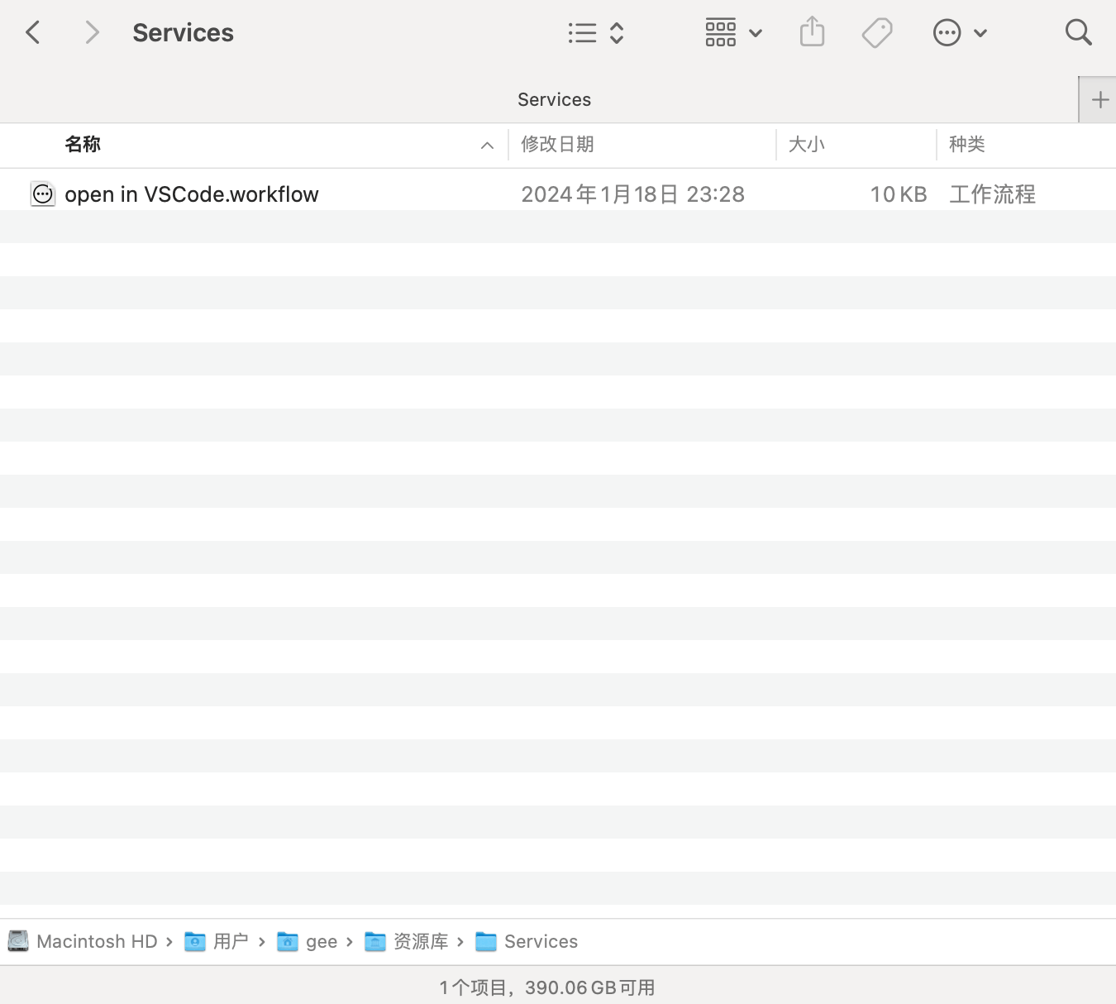Click the Tags icon in toolbar
This screenshot has width=1116, height=1004.
pos(877,33)
